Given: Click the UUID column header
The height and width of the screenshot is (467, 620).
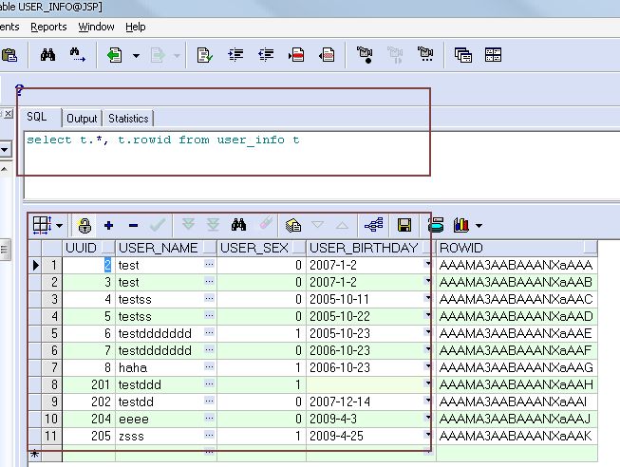Looking at the screenshot, I should click(x=88, y=248).
